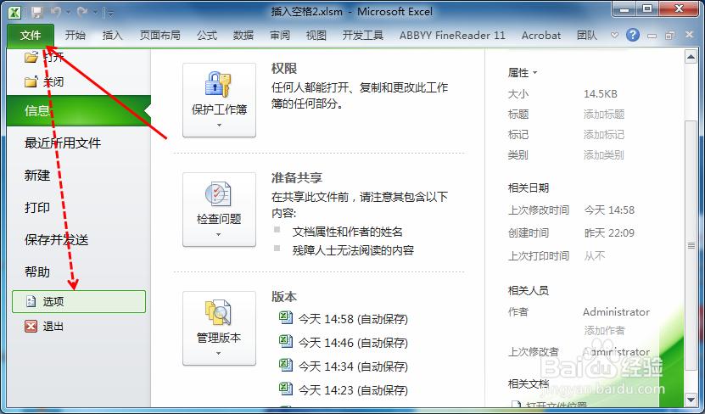
Task: Click the red 退出 X icon
Action: [31, 327]
